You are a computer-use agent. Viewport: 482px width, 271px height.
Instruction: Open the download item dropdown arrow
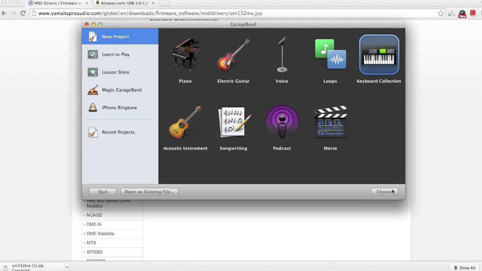coord(67,267)
